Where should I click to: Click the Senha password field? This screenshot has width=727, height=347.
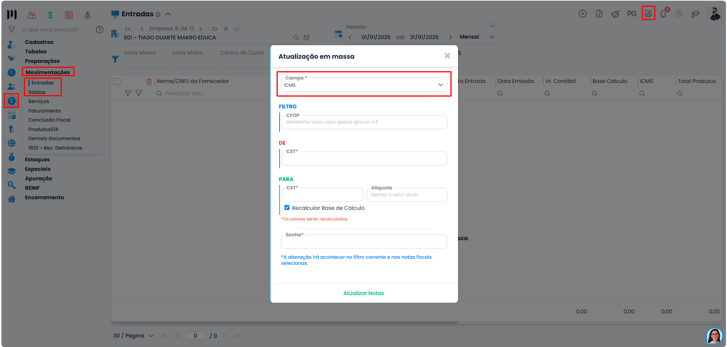364,241
